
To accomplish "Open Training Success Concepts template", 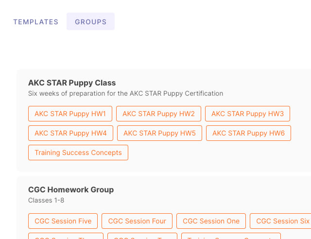I will [x=78, y=153].
